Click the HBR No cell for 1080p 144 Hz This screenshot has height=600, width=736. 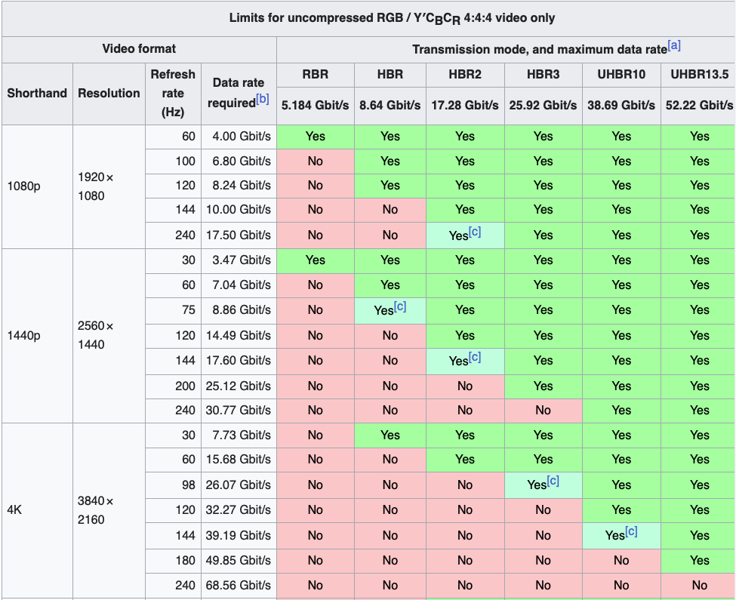click(390, 210)
